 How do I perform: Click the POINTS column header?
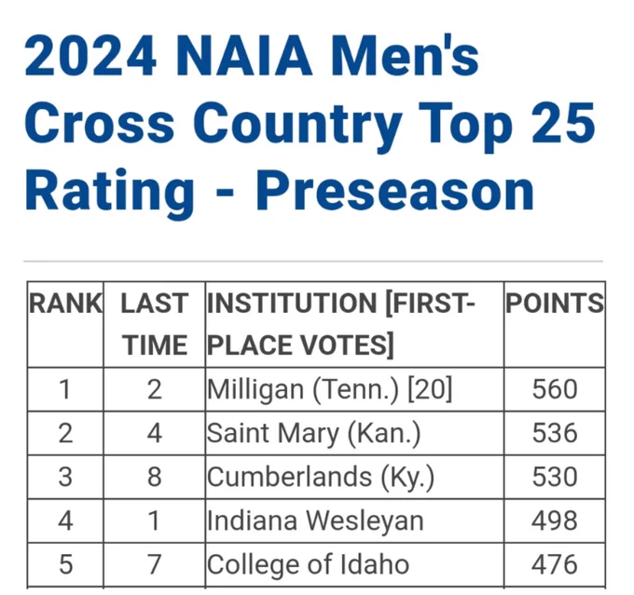click(x=555, y=304)
